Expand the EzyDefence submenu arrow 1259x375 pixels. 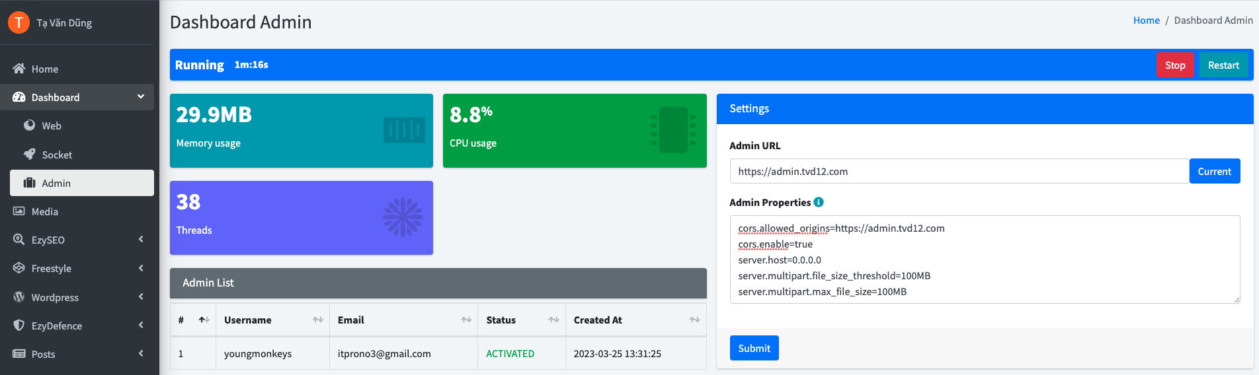(141, 325)
